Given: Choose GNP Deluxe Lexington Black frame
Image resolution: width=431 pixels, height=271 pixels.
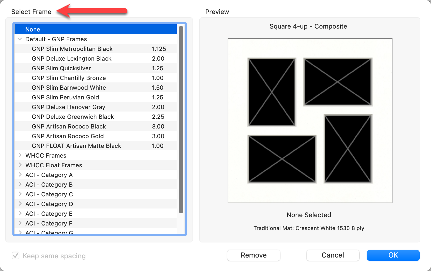Looking at the screenshot, I should point(71,58).
